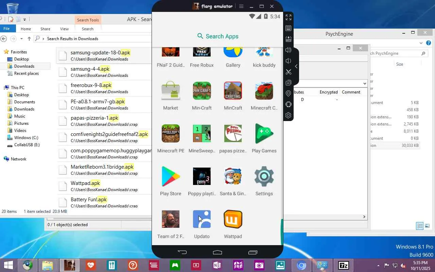Select the freerobux-9-8.apk file
This screenshot has width=435, height=272.
click(105, 88)
